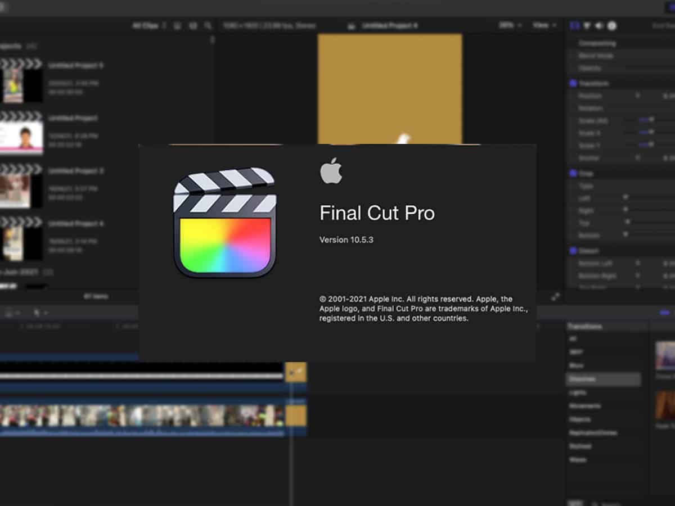This screenshot has width=675, height=506.
Task: Click the Final Cut Pro title in About window
Action: click(377, 213)
